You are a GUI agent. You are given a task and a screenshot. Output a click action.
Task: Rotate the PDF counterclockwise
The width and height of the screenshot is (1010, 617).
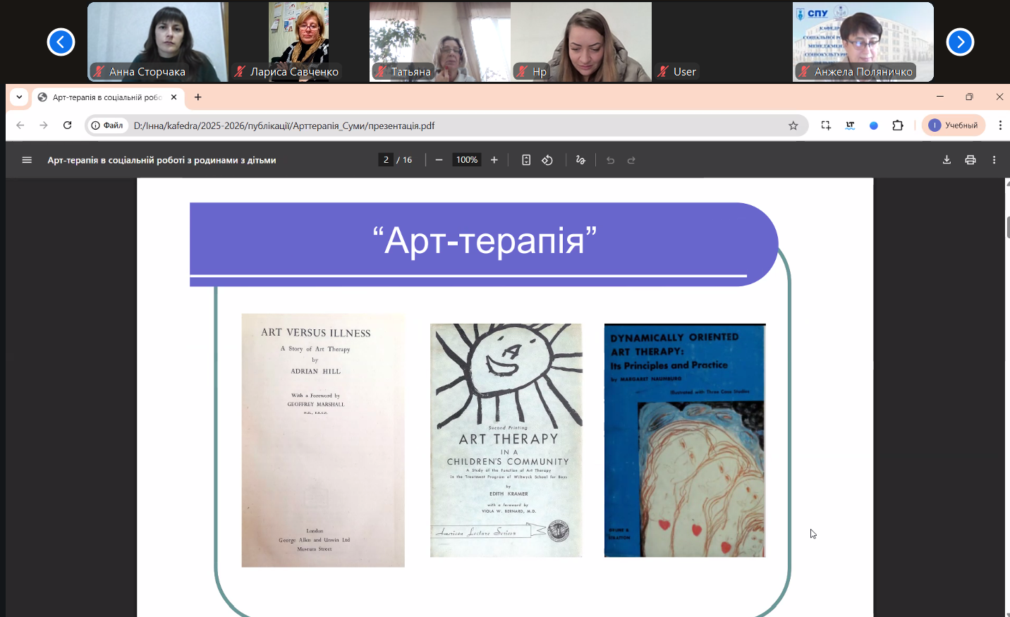click(x=547, y=160)
